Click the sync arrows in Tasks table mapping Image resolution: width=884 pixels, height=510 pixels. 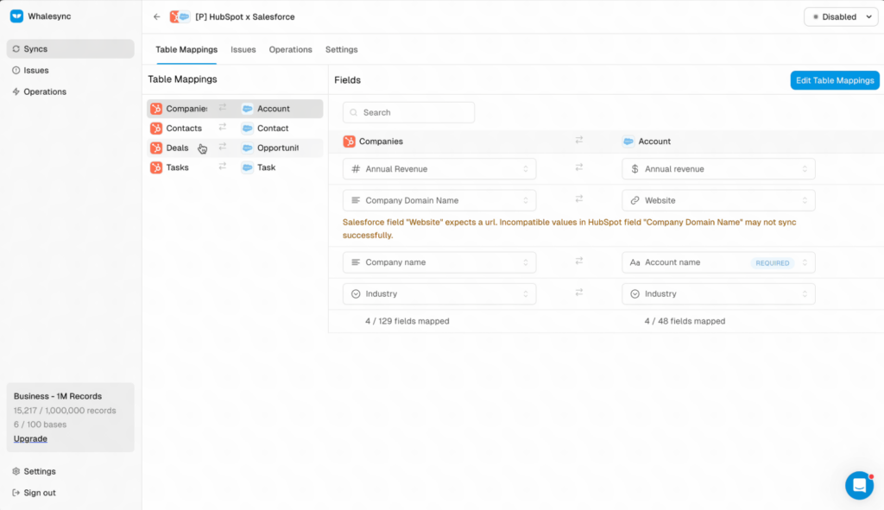(223, 167)
